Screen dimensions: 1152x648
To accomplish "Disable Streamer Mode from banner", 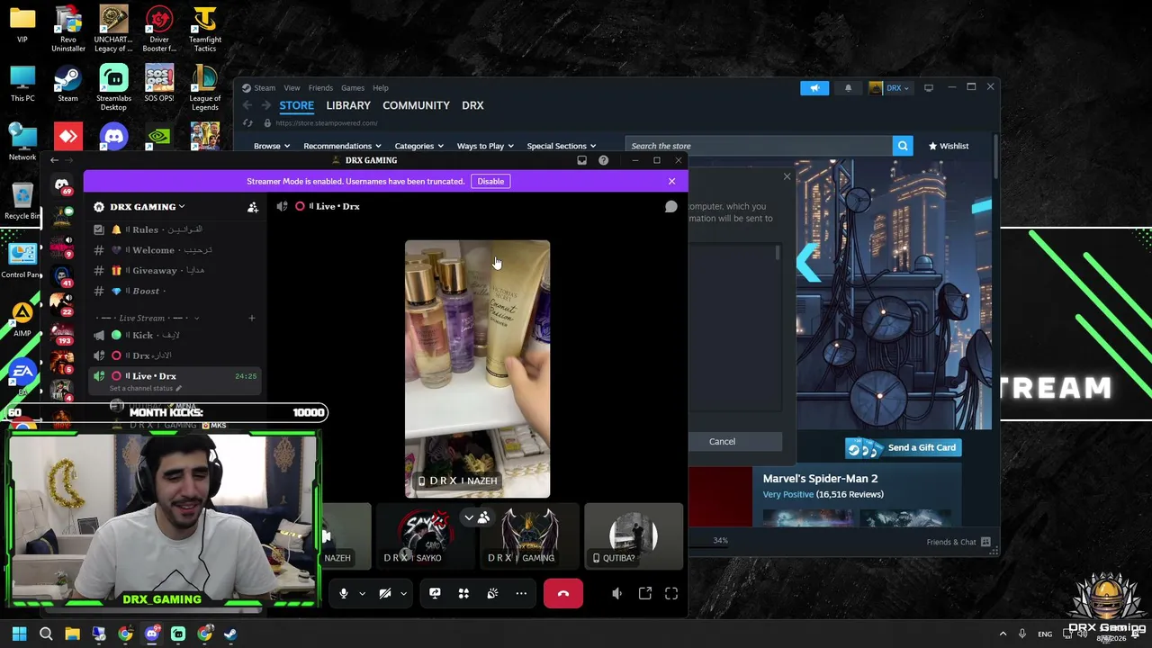I will (x=490, y=181).
